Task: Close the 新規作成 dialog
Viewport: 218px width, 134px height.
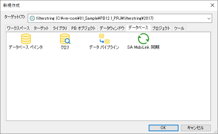Action: (x=212, y=5)
